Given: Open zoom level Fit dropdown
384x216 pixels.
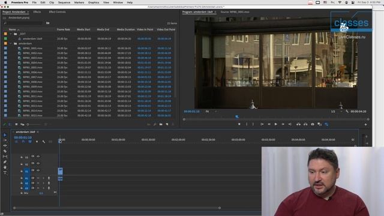Looking at the screenshot, I should (x=211, y=112).
